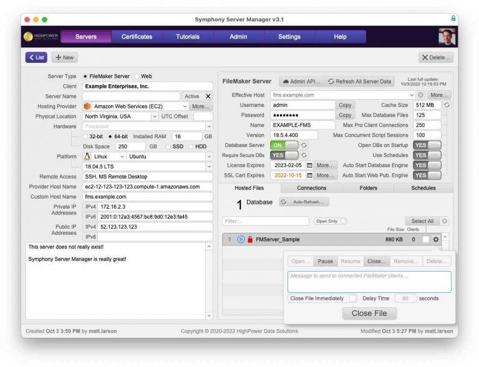The width and height of the screenshot is (479, 367).
Task: Select FileMaker Server type radio button
Action: click(x=85, y=76)
